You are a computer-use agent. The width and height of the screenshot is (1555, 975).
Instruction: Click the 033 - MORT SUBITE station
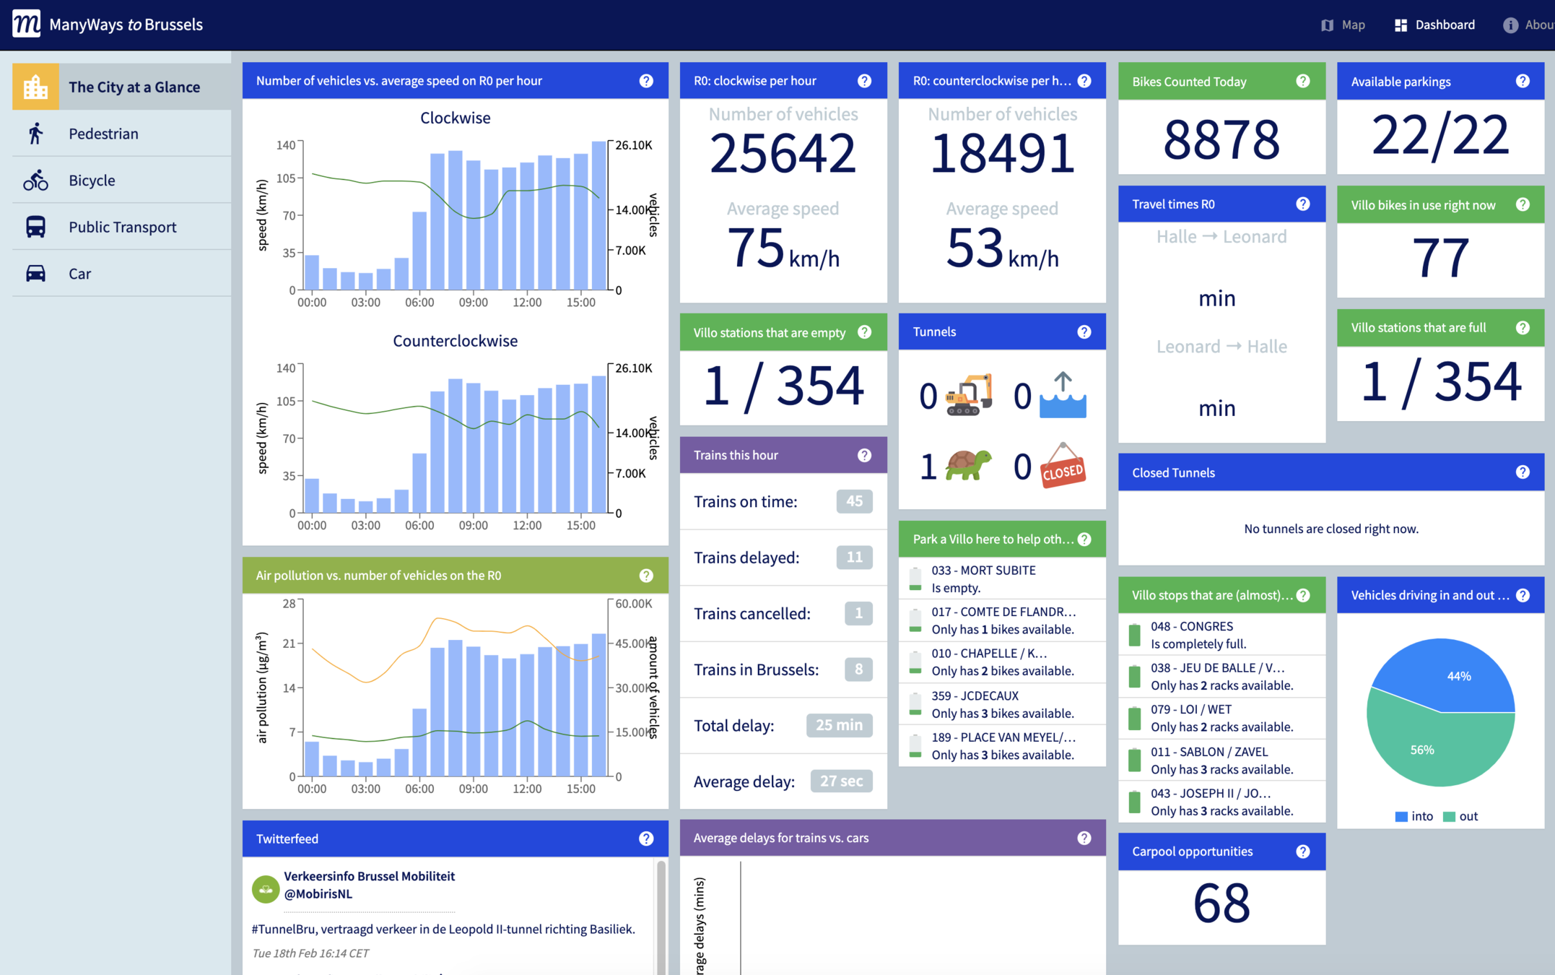coord(983,571)
